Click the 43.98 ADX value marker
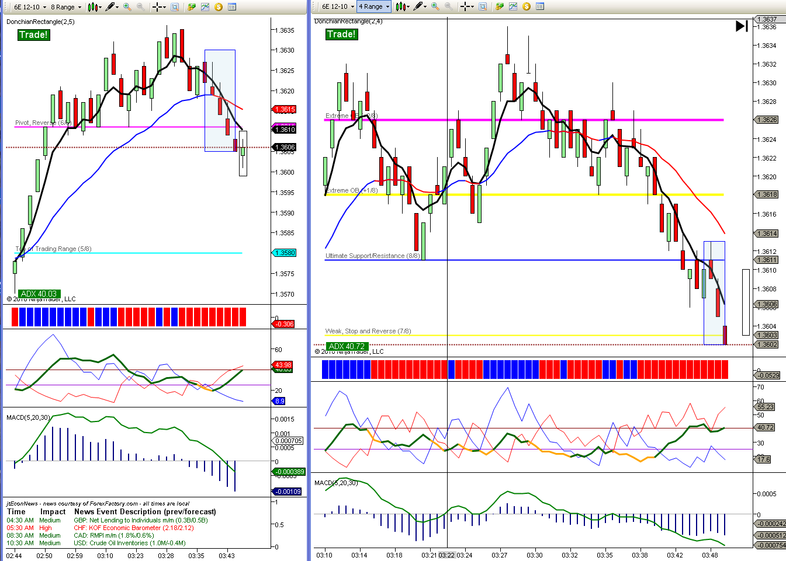Screen dimensions: 786x561 click(283, 365)
